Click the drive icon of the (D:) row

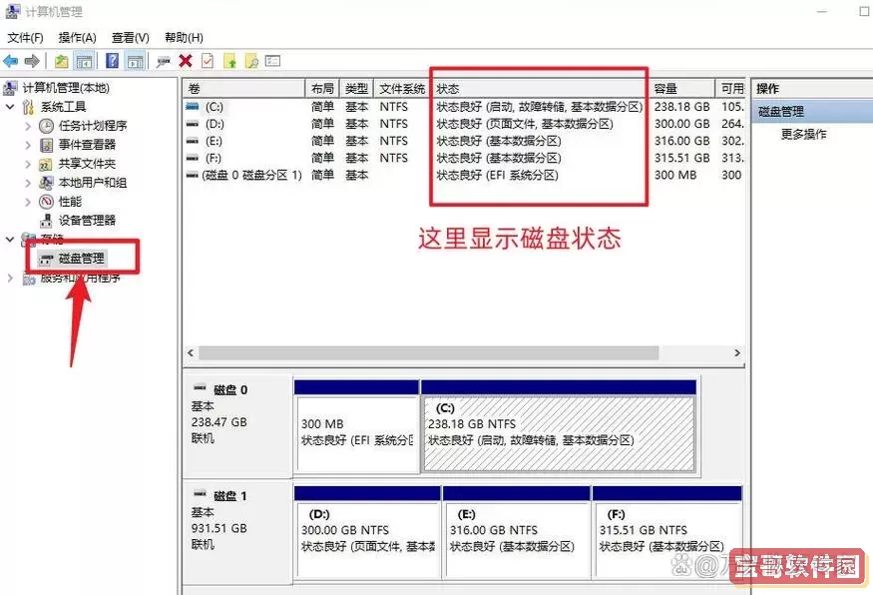[x=193, y=124]
